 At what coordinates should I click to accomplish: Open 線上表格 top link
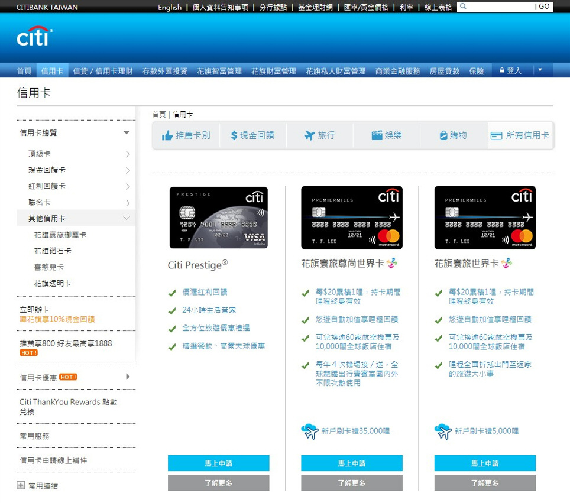point(438,7)
